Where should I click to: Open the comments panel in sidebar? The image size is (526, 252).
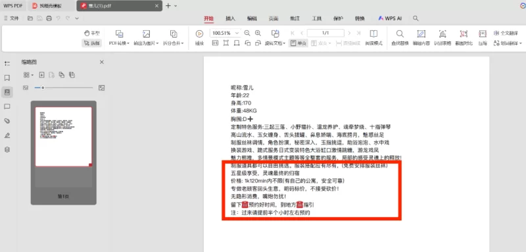coord(7,107)
